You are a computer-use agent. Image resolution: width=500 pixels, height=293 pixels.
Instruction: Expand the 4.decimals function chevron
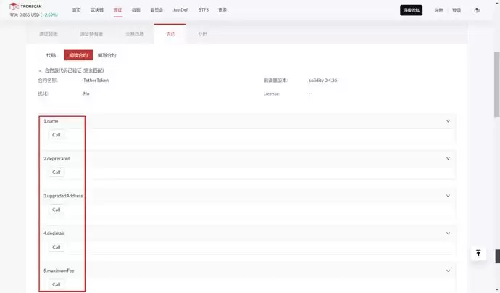448,234
